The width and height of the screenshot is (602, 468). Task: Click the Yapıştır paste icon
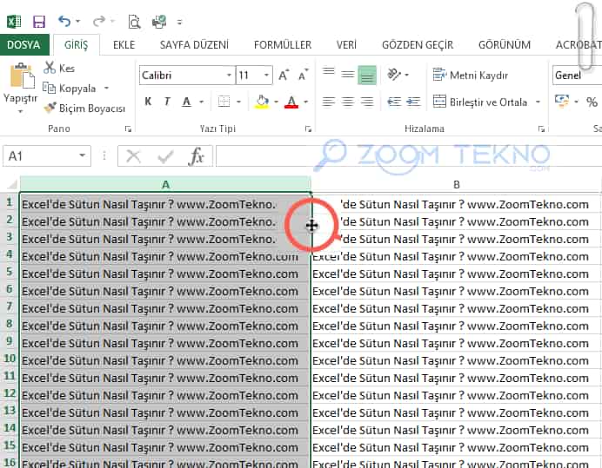pyautogui.click(x=21, y=76)
